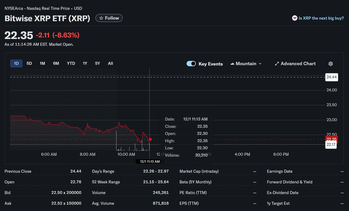Click the expand arrows icon beside Advanced Chart

277,64
